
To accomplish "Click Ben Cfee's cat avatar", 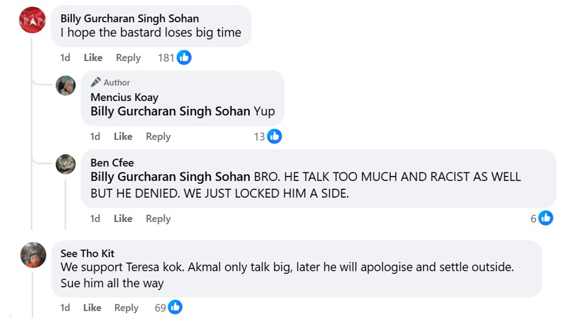I will [65, 164].
